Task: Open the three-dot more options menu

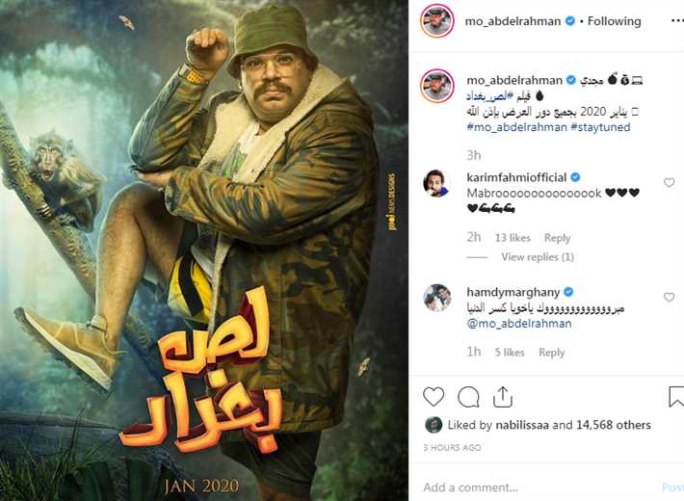Action: (x=677, y=21)
